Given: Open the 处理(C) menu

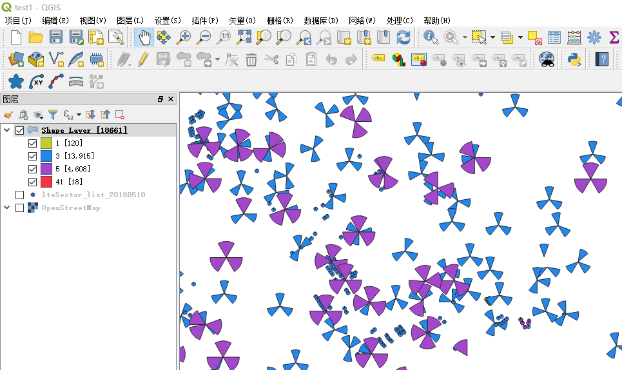Looking at the screenshot, I should point(400,20).
